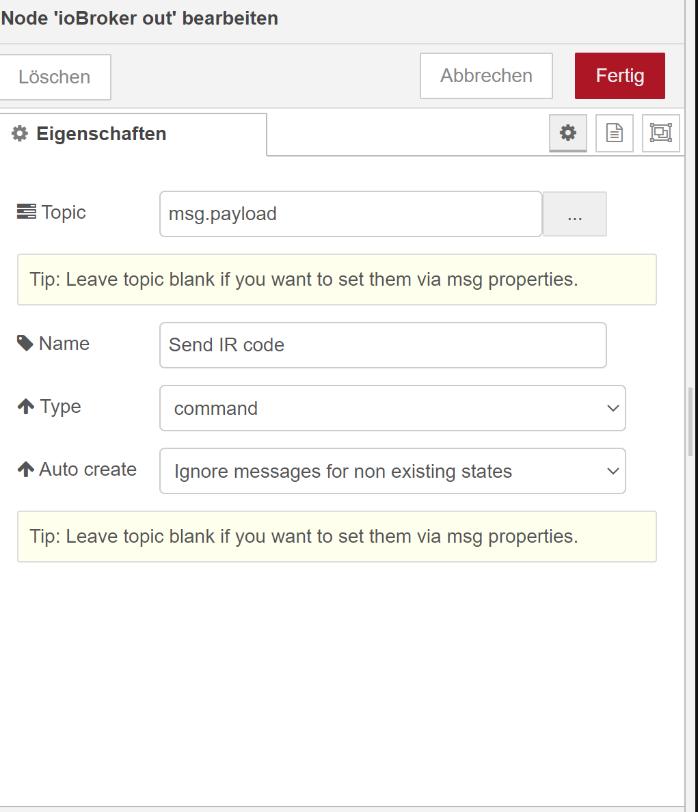Click the Topic list icon label
The height and width of the screenshot is (812, 698).
(27, 212)
